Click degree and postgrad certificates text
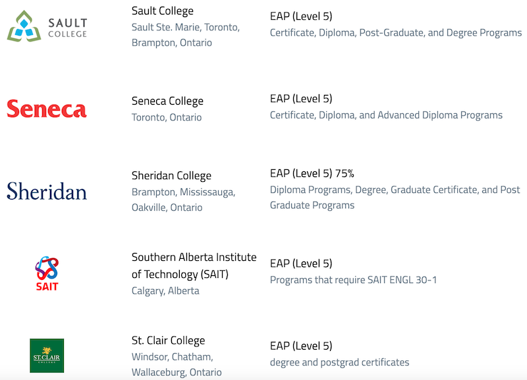The height and width of the screenshot is (380, 527). [x=339, y=362]
